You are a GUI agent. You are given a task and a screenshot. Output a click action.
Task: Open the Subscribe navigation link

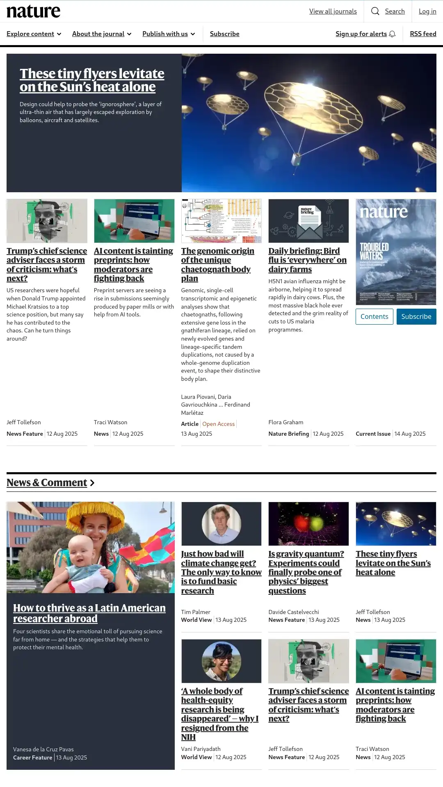(x=224, y=34)
